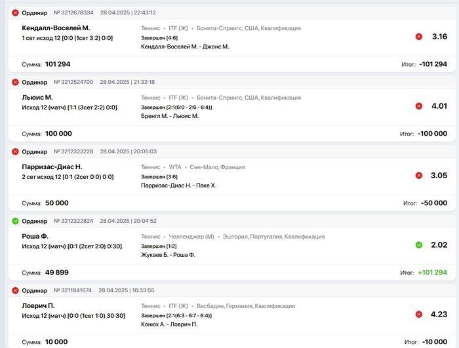The width and height of the screenshot is (459, 348).
Task: Click red status icon beside odds 3.05
Action: click(x=419, y=176)
